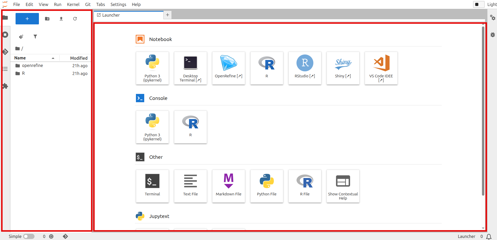Image resolution: width=497 pixels, height=240 pixels.
Task: Open the Property Inspector gears icon
Action: click(493, 18)
